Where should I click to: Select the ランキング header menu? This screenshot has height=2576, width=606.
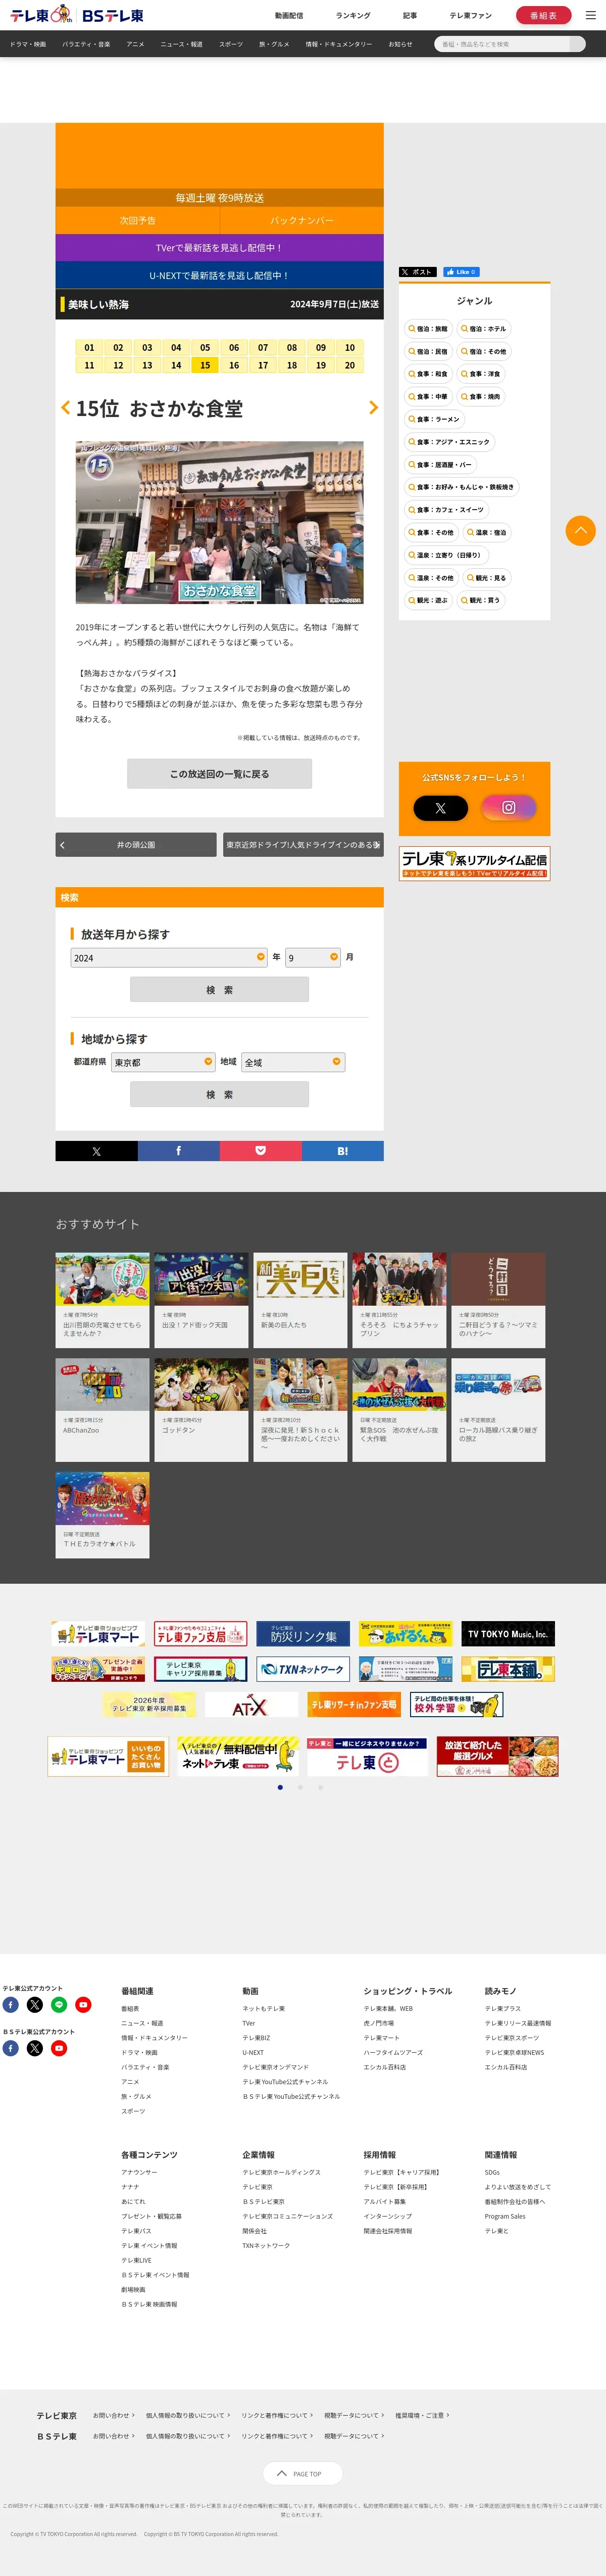352,15
